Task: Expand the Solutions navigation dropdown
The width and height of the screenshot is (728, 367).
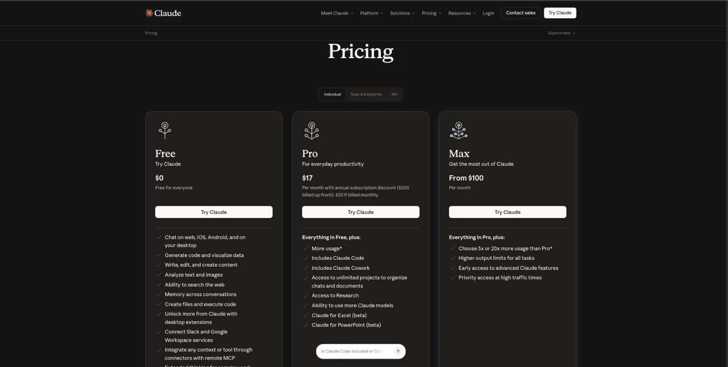Action: click(x=402, y=13)
